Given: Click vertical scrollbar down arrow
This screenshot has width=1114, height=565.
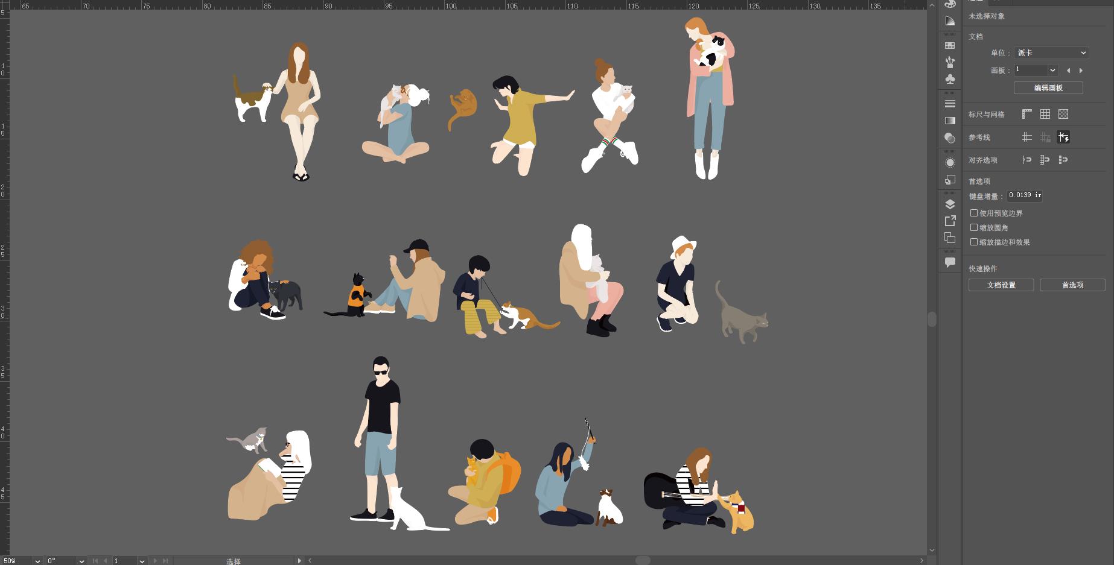Looking at the screenshot, I should tap(932, 550).
